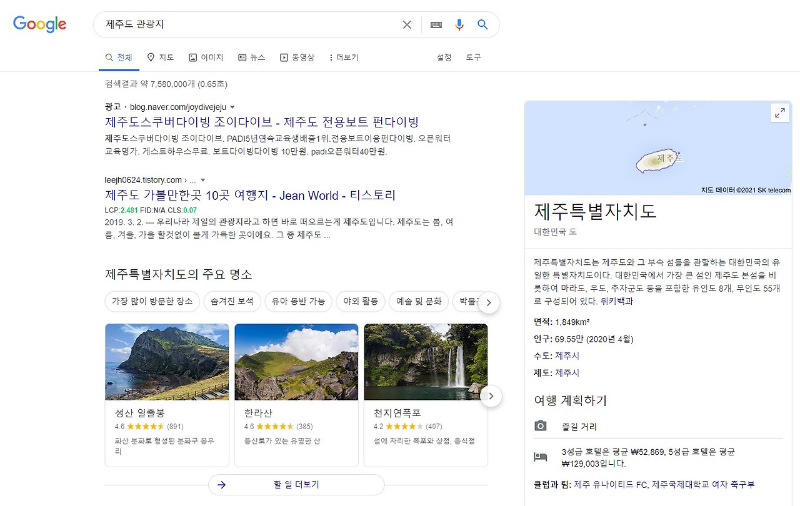Open 제주도스쿠버다이빙 조이다이브 ad link
Screen dimensions: 800x506
(262, 122)
